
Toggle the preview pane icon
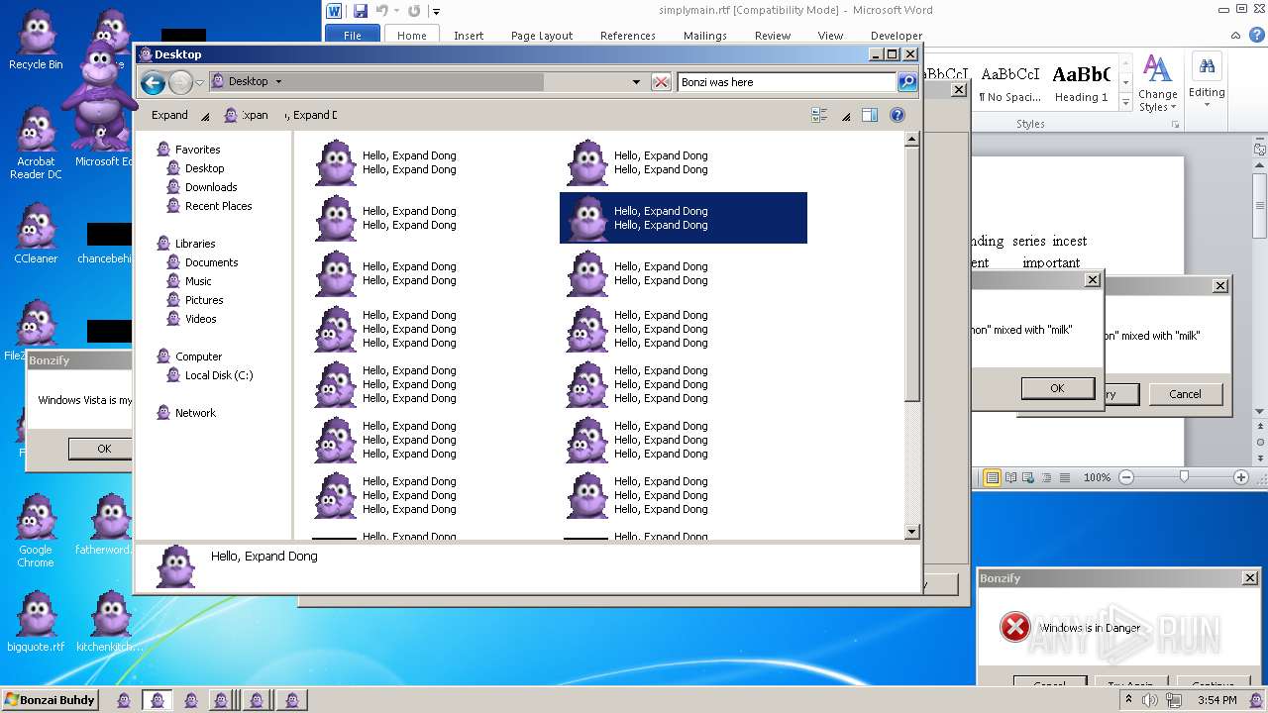point(869,115)
